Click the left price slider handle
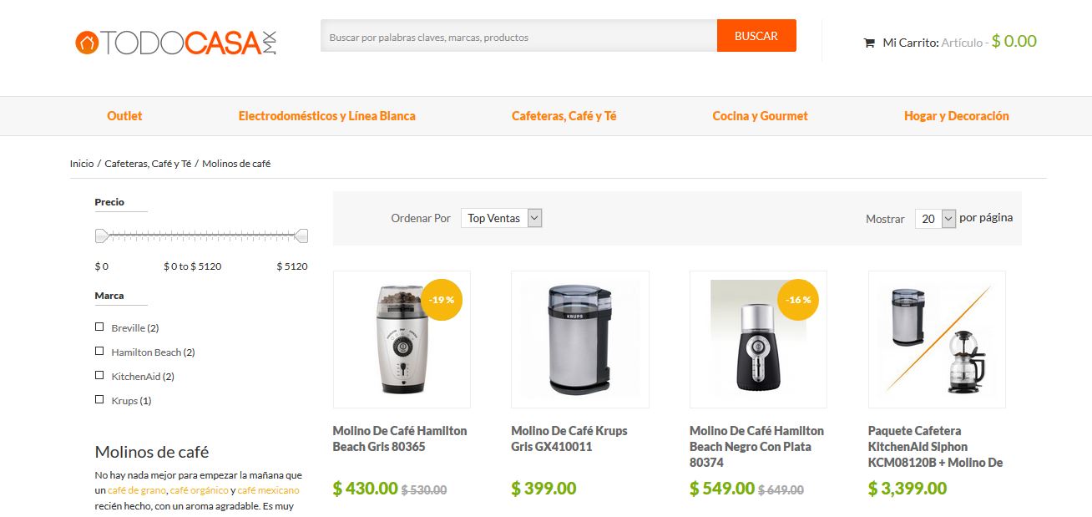The height and width of the screenshot is (517, 1092). (102, 236)
